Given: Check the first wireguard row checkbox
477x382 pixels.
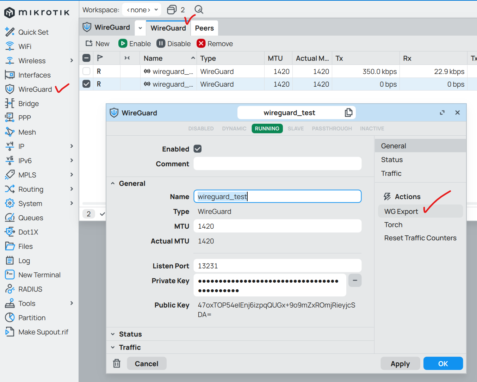Looking at the screenshot, I should pyautogui.click(x=86, y=71).
